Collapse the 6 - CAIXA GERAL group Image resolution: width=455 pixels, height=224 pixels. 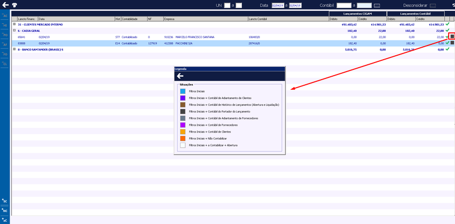tap(14, 31)
